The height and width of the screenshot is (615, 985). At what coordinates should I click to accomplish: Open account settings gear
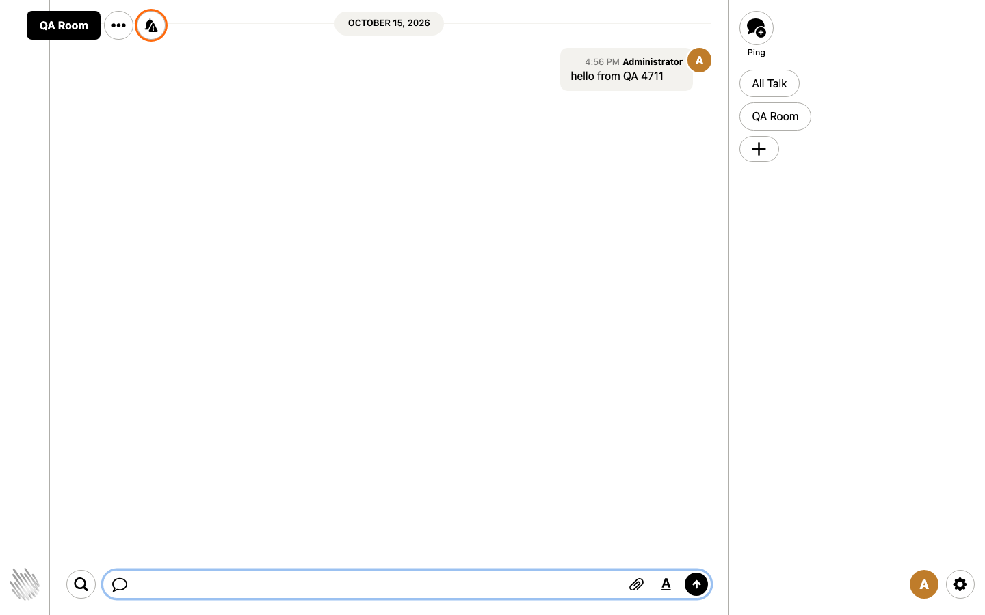[960, 584]
